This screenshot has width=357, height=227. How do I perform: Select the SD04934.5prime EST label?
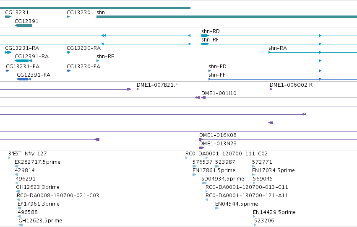pyautogui.click(x=223, y=179)
